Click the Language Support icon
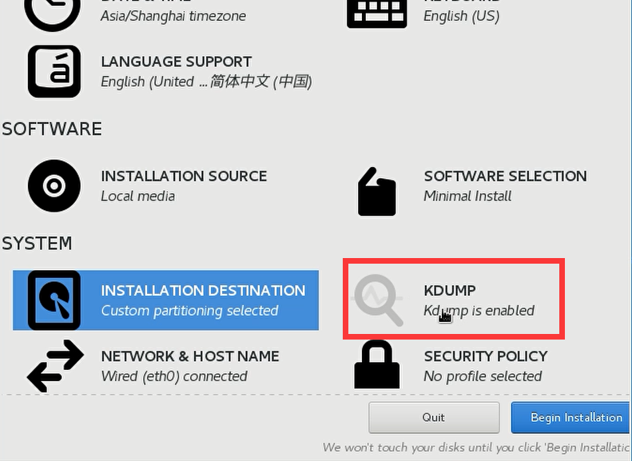This screenshot has height=461, width=632. click(54, 71)
